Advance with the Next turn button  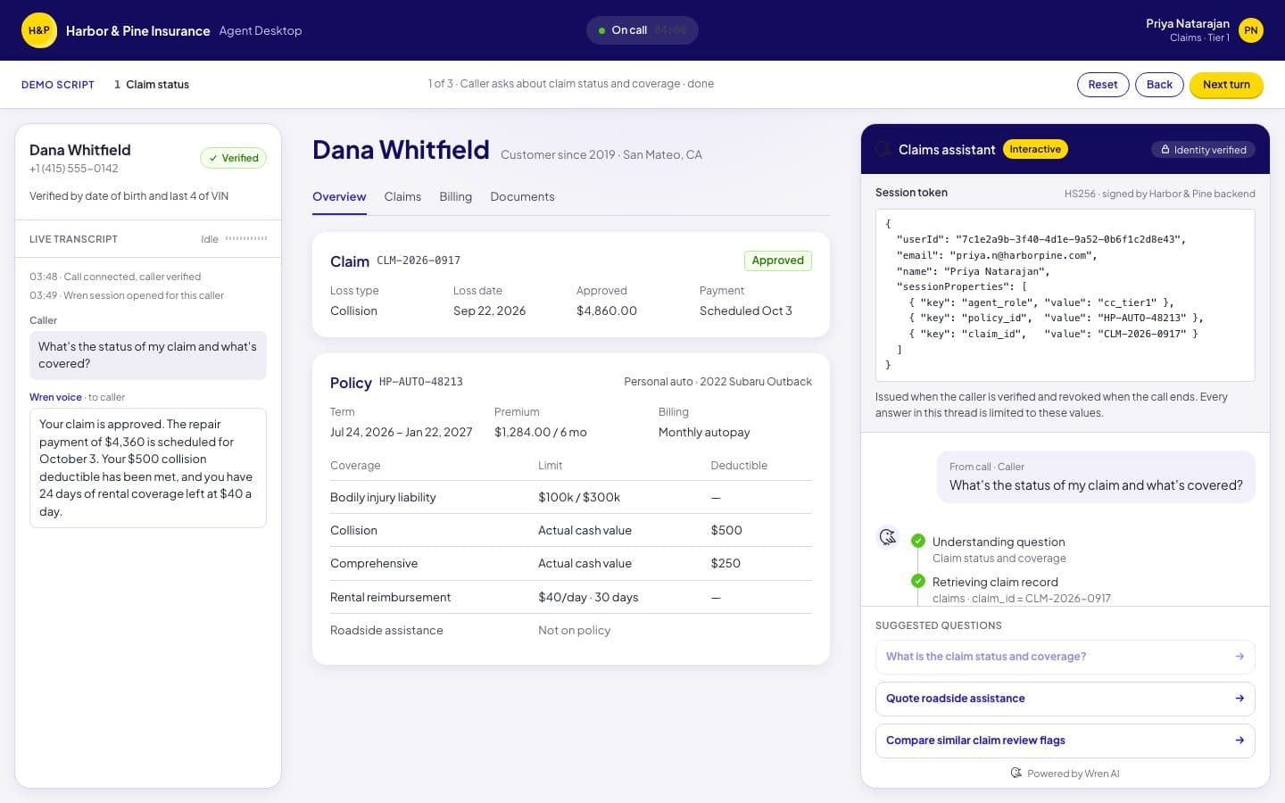(1226, 85)
